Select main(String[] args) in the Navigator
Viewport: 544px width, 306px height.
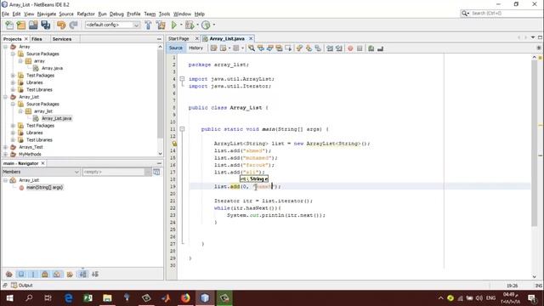44,187
